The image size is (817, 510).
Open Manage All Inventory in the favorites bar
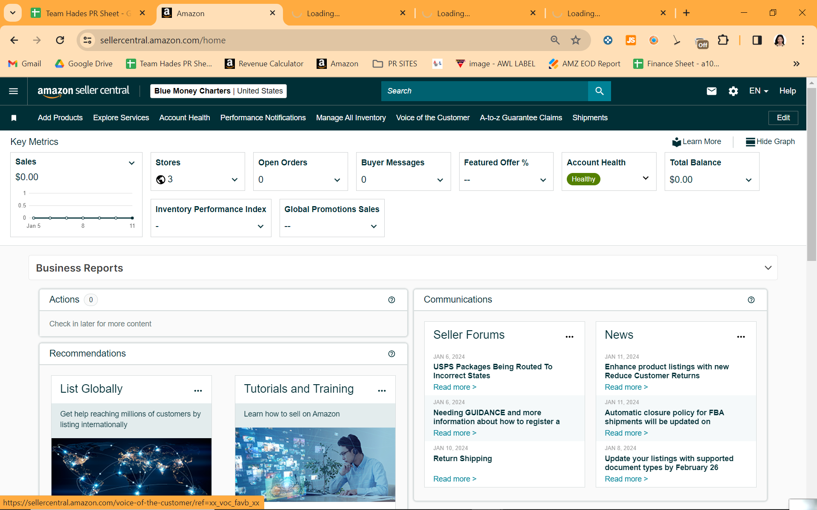click(x=351, y=118)
